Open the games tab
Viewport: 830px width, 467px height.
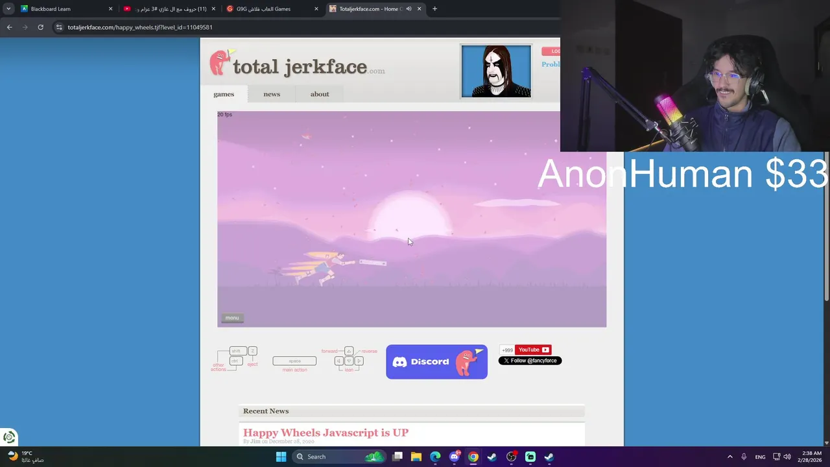224,94
